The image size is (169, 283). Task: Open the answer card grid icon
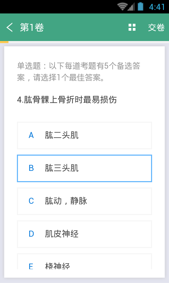(132, 28)
